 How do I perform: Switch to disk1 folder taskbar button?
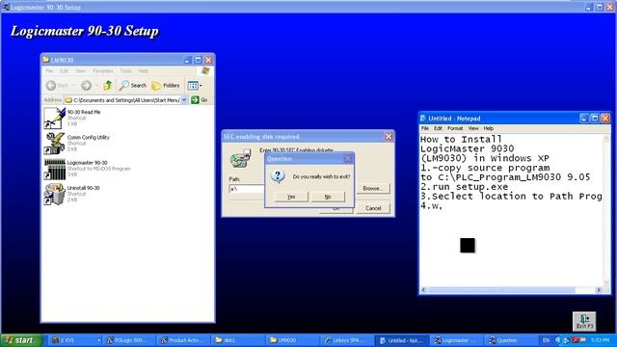tap(236, 340)
